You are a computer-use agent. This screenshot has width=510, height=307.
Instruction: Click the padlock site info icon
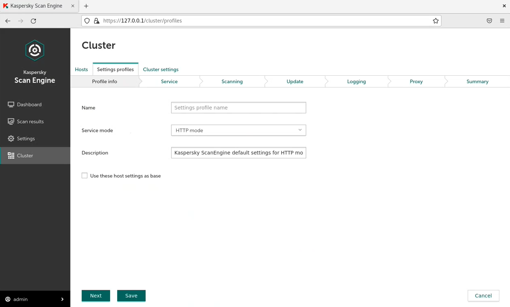97,21
